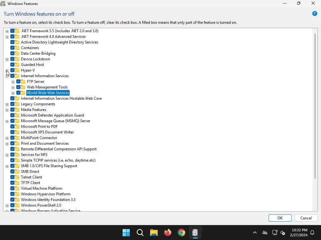The height and width of the screenshot is (240, 321).
Task: Show hidden system tray icons
Action: (x=255, y=232)
